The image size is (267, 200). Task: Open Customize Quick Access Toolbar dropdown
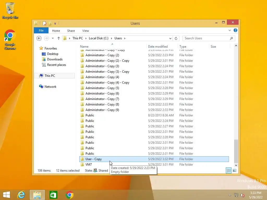[x=55, y=24]
